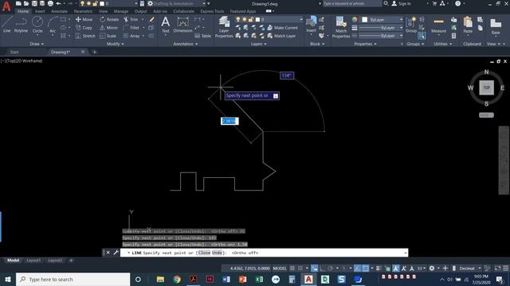Open the Decimal units dropdown
The image size is (510, 286).
pyautogui.click(x=469, y=269)
